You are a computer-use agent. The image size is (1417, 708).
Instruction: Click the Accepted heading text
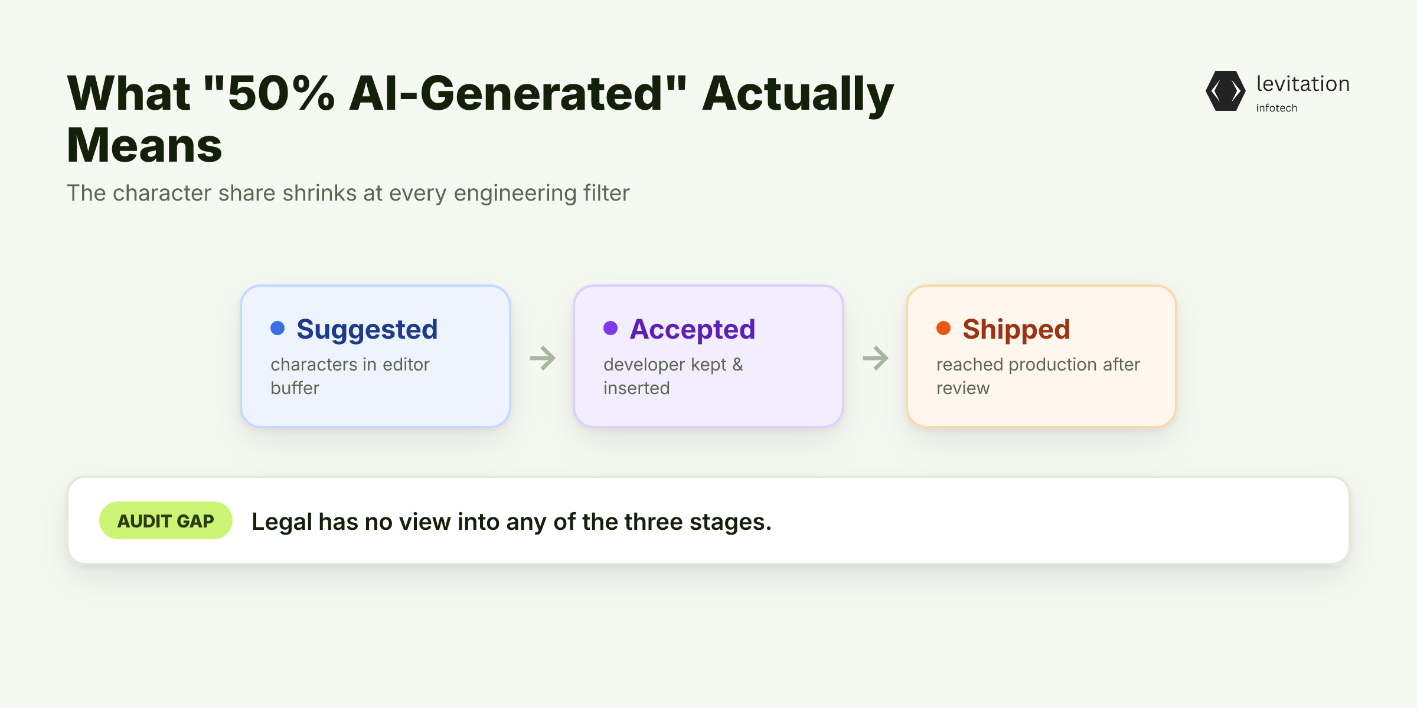(x=692, y=329)
